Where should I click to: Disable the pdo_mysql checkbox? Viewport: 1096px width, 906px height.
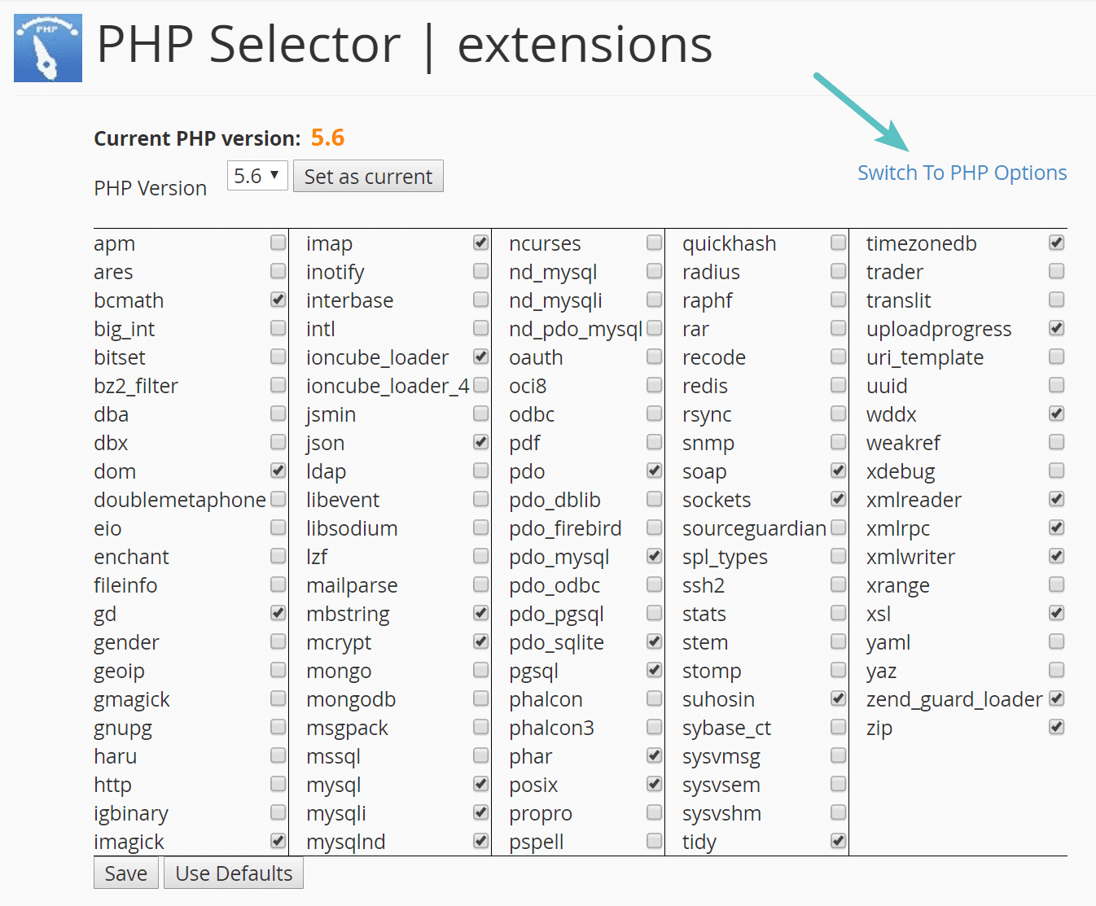(x=655, y=556)
